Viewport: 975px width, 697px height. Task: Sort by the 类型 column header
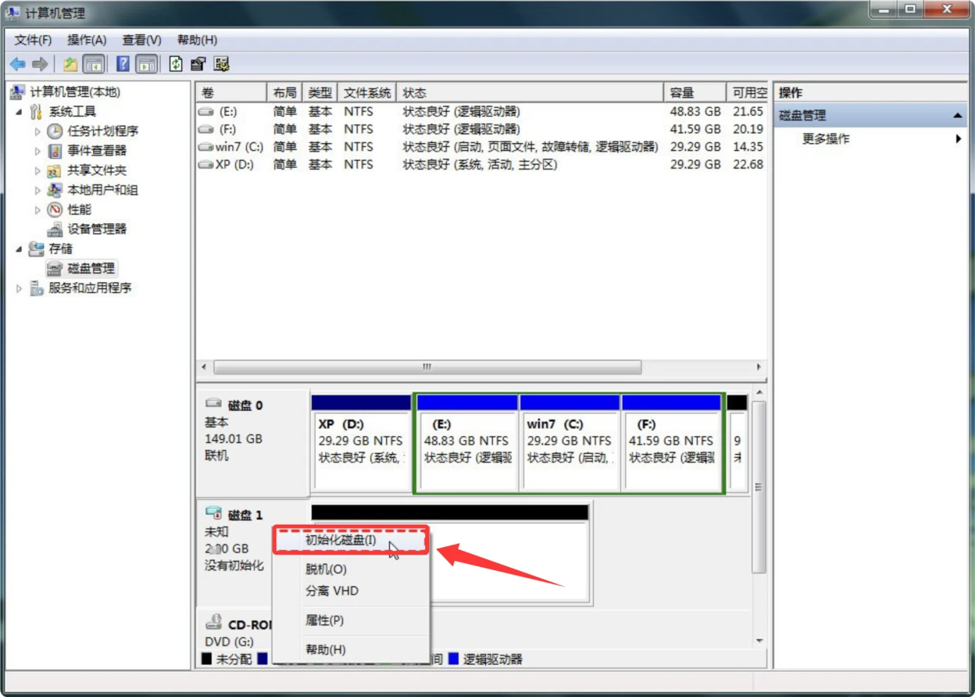point(320,93)
